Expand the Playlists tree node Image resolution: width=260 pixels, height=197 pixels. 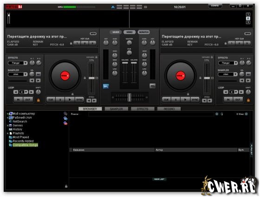7,133
